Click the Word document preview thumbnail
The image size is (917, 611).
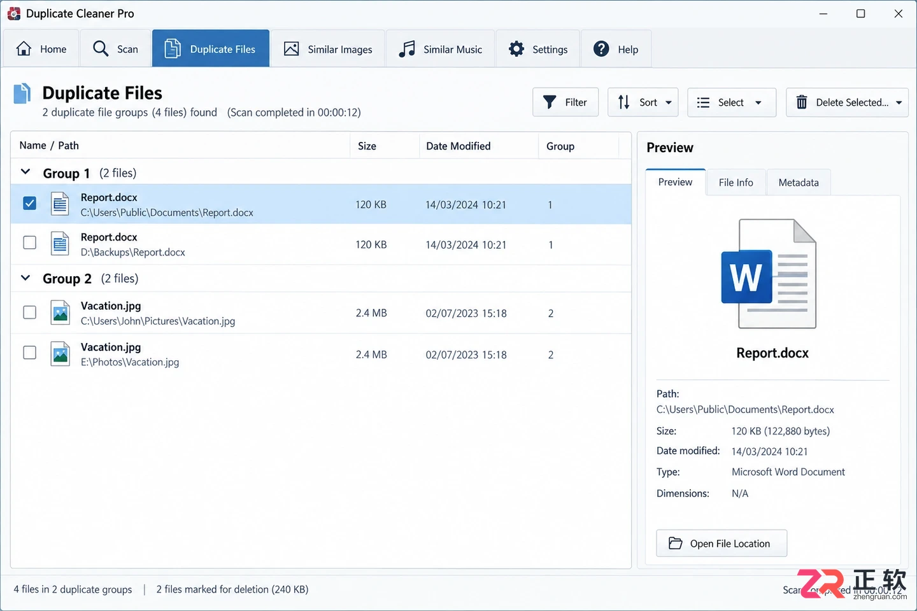(769, 274)
